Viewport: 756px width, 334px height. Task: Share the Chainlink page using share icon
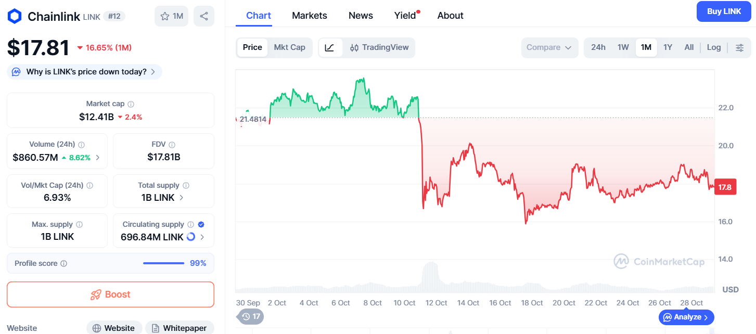point(204,16)
